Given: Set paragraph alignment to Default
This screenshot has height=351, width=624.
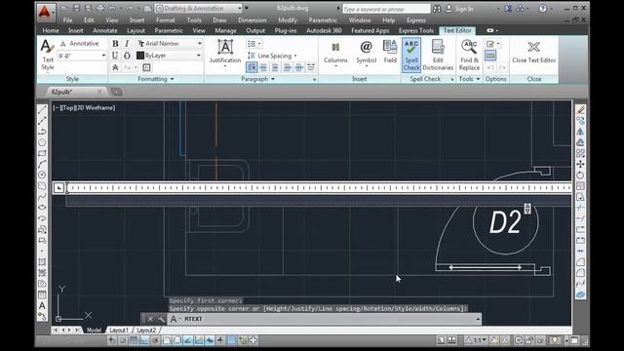Looking at the screenshot, I should (252, 67).
